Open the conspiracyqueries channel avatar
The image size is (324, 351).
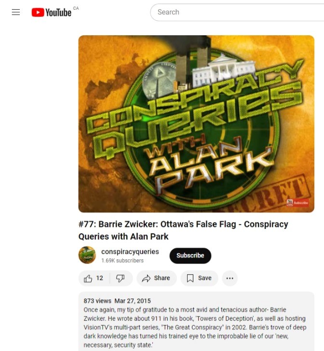[87, 255]
